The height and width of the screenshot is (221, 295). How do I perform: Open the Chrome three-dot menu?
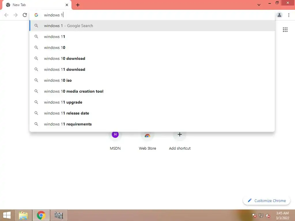click(289, 15)
